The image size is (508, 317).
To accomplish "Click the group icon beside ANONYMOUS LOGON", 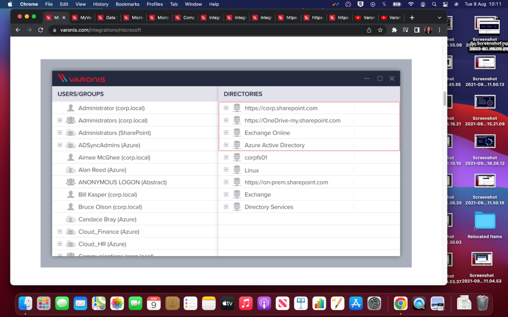I will tap(70, 182).
